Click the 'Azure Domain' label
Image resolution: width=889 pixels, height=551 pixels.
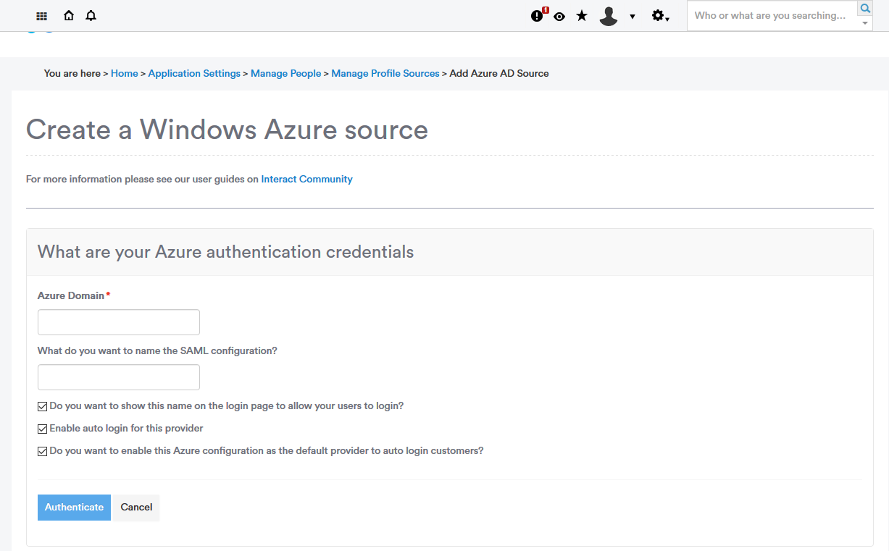click(x=71, y=295)
